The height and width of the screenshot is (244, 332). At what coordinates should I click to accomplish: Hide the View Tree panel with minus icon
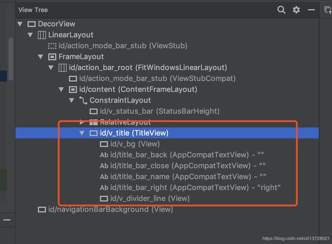pyautogui.click(x=311, y=10)
